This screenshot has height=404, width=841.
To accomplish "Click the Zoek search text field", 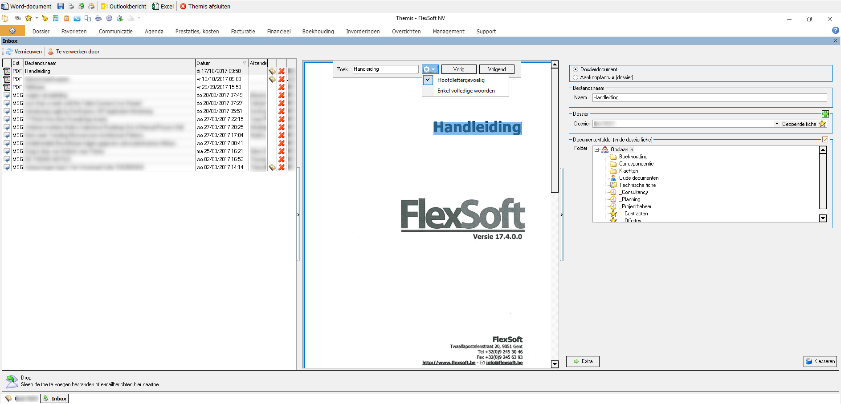I will tap(385, 69).
